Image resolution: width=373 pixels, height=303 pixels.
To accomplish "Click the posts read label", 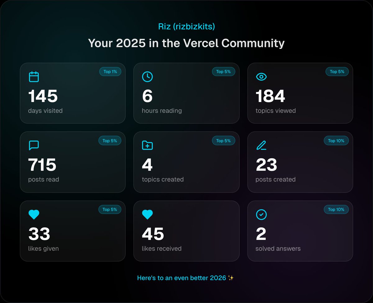I will [44, 179].
